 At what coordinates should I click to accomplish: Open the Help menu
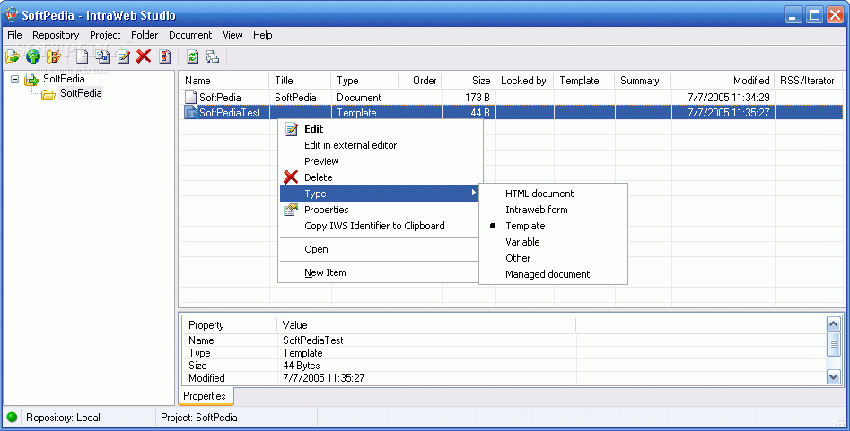pos(263,35)
